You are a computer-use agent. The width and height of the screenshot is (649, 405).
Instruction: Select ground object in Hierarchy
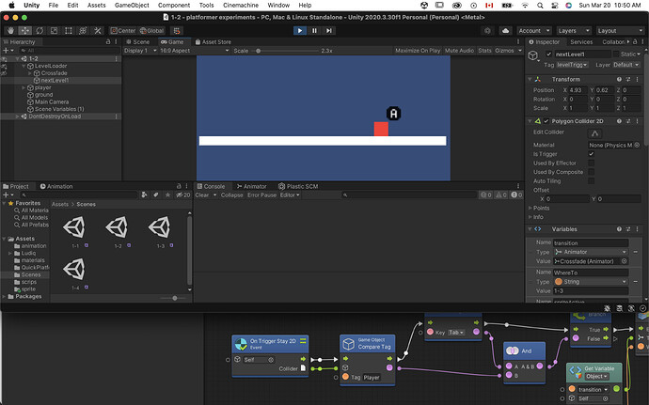43,95
